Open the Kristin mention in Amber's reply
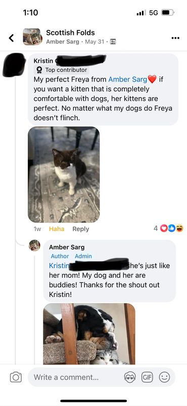 (59, 266)
